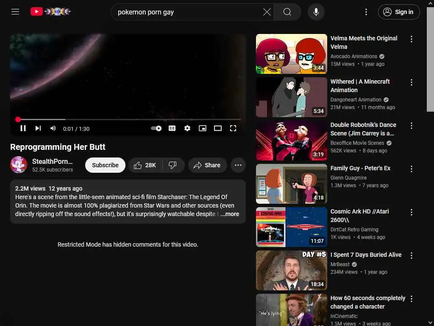Open options for Family Guy Peter's Ex
The height and width of the screenshot is (326, 434).
[411, 169]
